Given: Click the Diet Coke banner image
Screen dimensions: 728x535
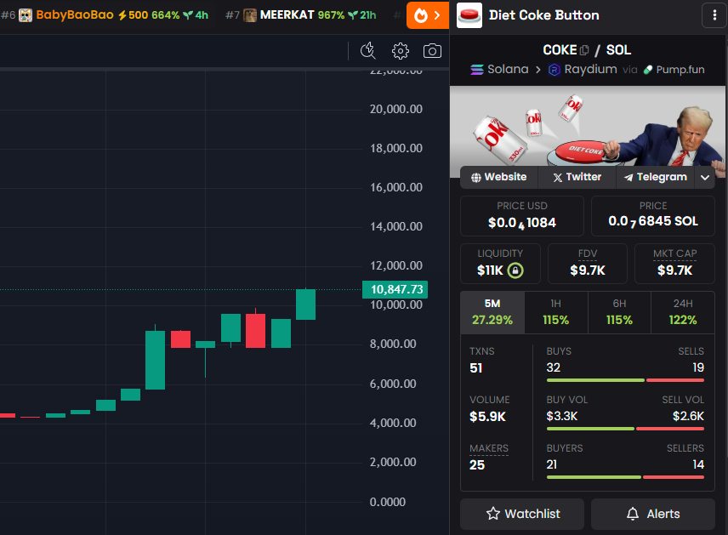Looking at the screenshot, I should pyautogui.click(x=588, y=126).
